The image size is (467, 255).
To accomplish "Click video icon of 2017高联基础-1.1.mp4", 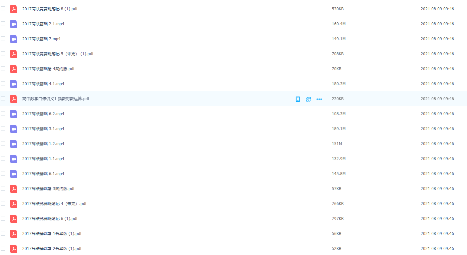I will click(14, 159).
